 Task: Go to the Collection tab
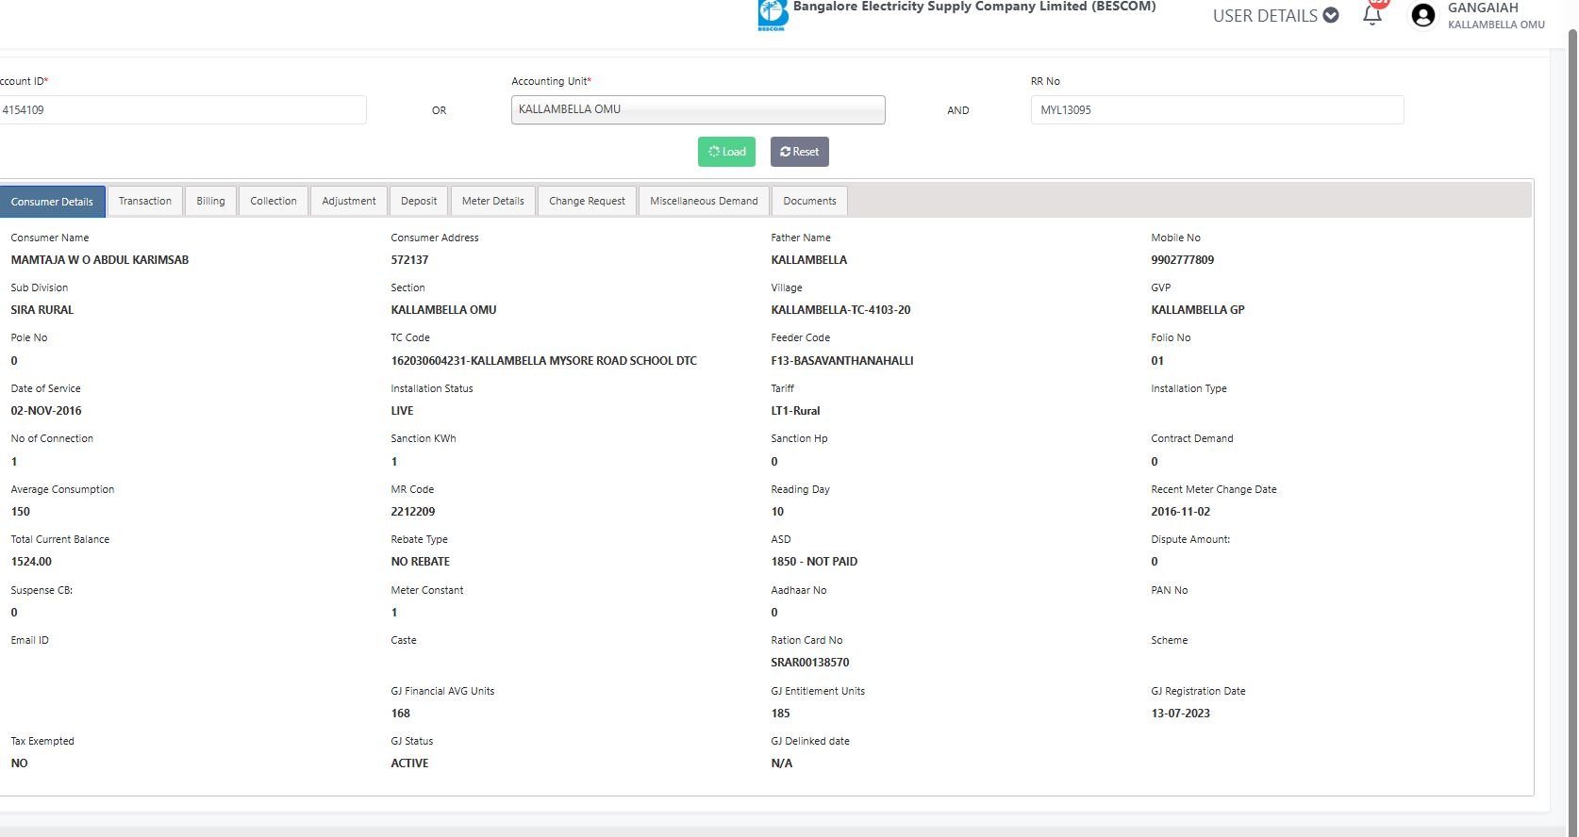[274, 201]
